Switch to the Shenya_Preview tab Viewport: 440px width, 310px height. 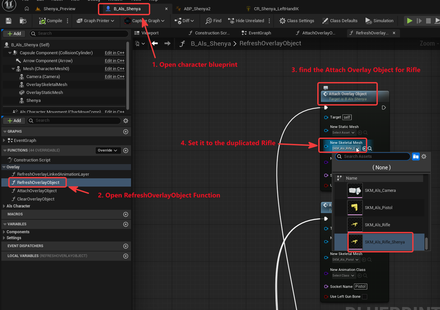[x=56, y=9]
